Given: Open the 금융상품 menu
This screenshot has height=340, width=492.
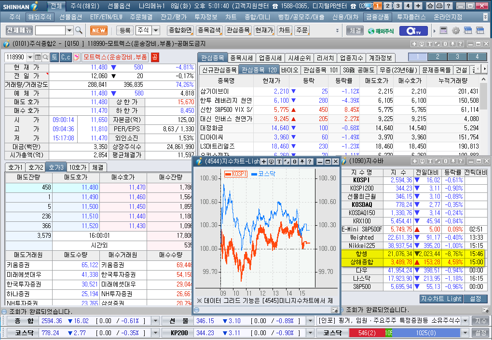Looking at the screenshot, I should [x=378, y=17].
